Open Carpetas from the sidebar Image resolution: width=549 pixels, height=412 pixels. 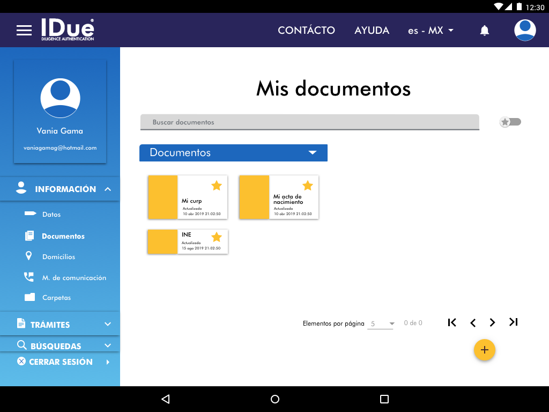pos(56,298)
